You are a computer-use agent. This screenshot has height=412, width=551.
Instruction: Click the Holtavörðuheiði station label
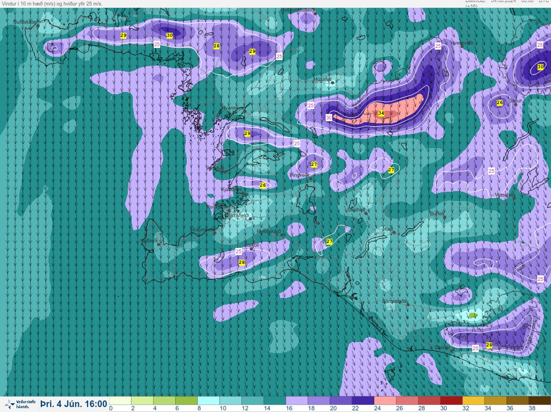[x=298, y=10]
